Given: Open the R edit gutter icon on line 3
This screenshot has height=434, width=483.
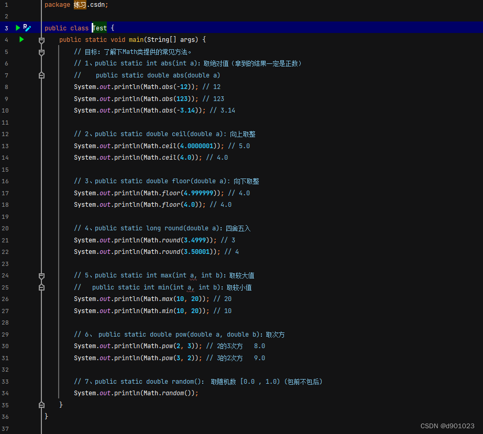Looking at the screenshot, I should (x=27, y=28).
